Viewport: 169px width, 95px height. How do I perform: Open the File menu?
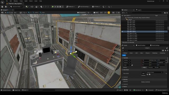(7, 1)
